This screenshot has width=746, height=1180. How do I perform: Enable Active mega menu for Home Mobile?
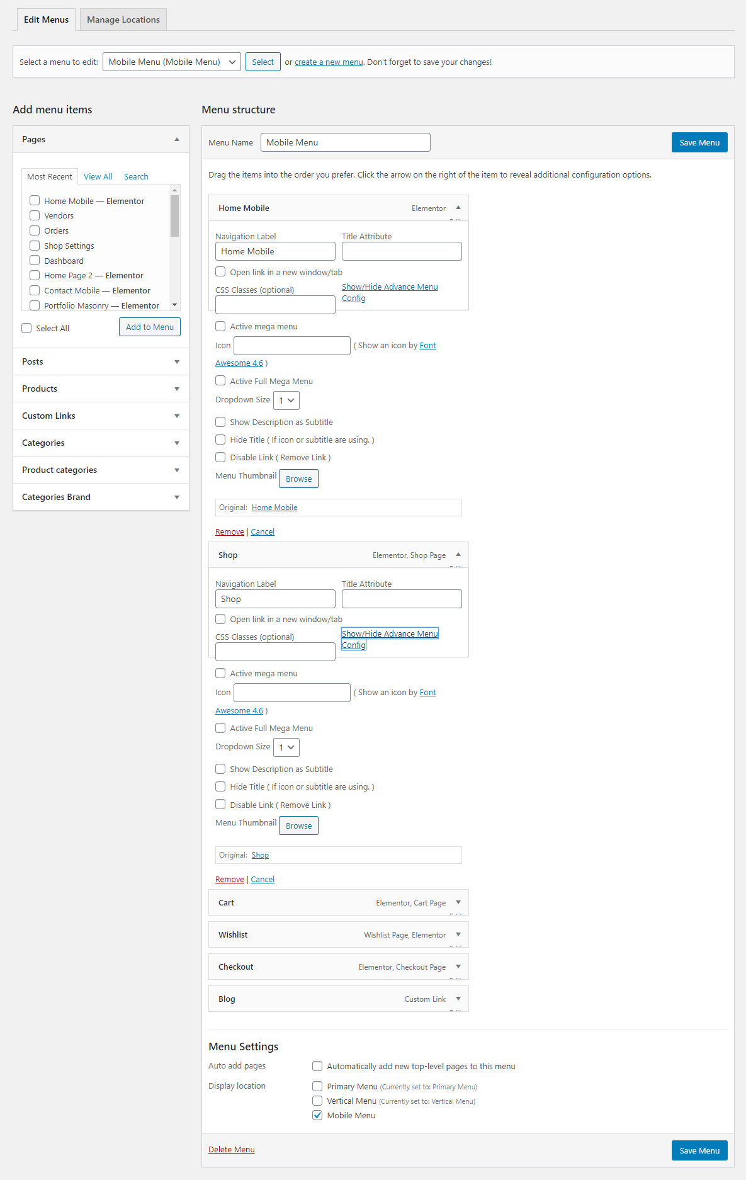[x=220, y=326]
